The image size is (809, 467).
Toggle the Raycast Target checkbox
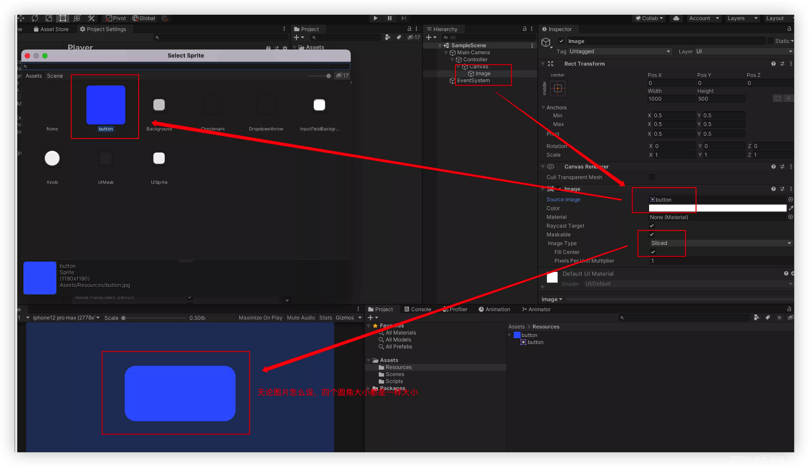(652, 226)
